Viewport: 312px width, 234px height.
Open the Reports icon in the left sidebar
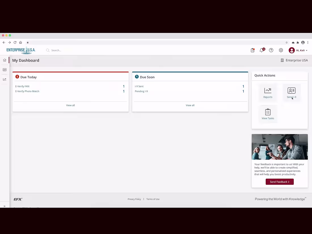tap(5, 79)
